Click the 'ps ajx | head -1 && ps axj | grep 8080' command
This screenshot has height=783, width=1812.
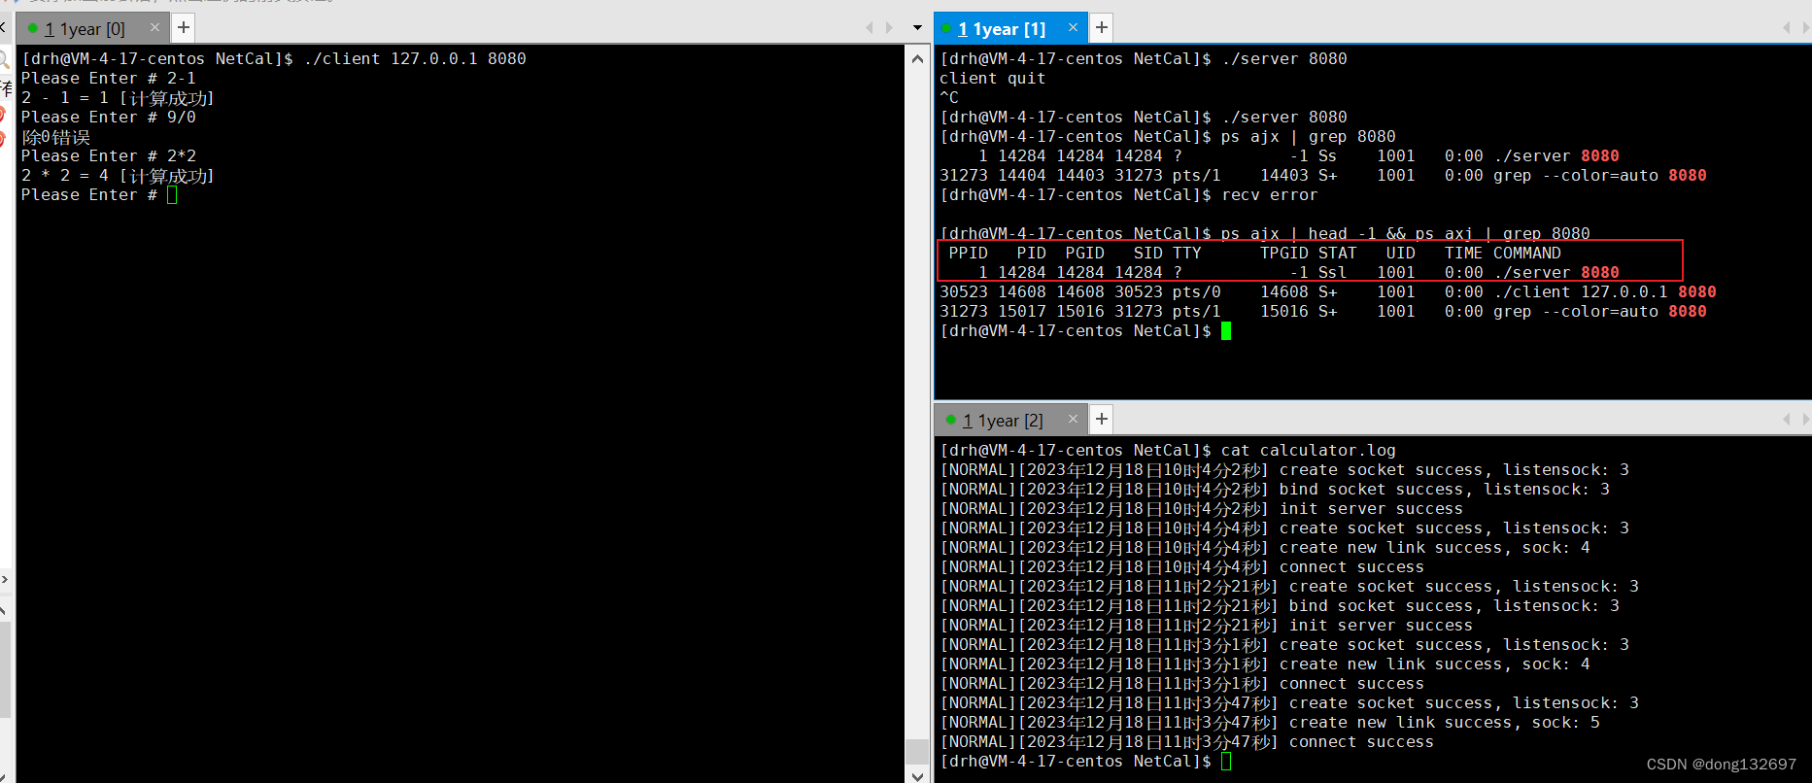(x=1265, y=233)
